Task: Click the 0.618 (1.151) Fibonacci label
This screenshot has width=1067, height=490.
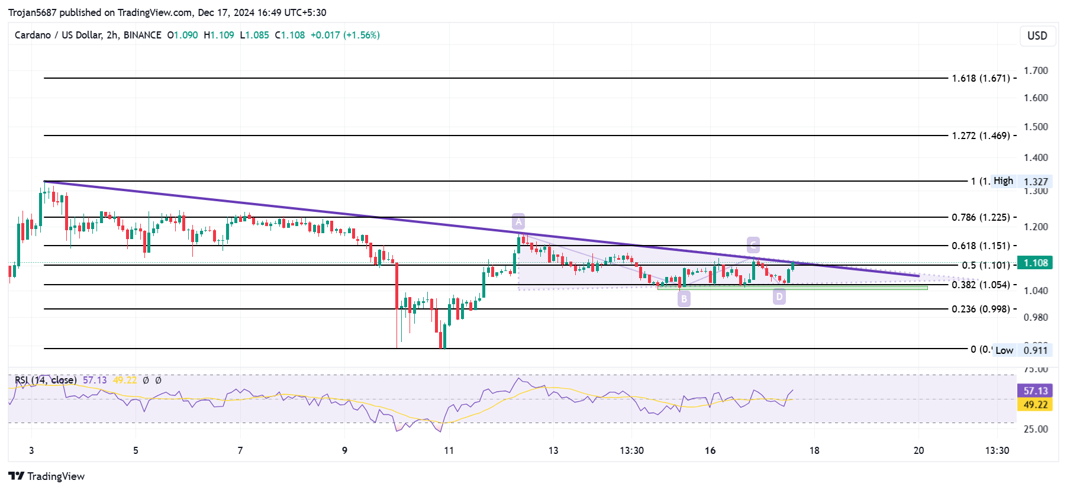Action: tap(981, 246)
